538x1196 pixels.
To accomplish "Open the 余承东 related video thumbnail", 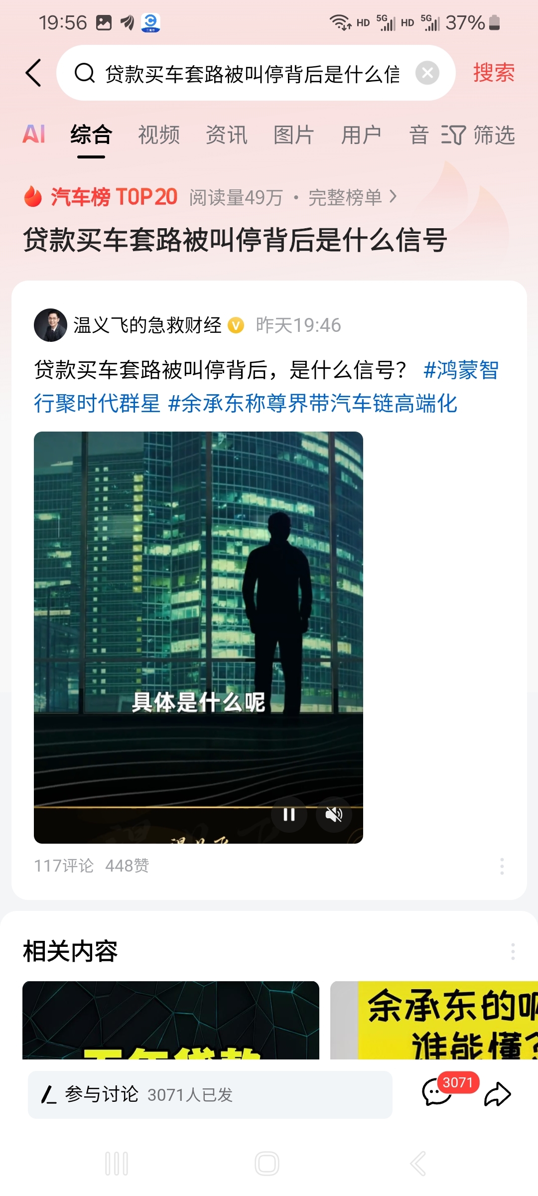I will [434, 1020].
